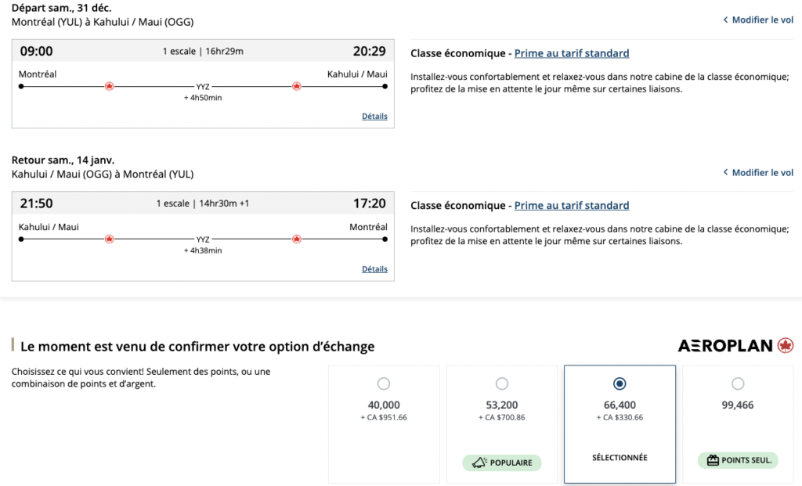Click chevron beside departure Modifier le vol

tap(725, 20)
